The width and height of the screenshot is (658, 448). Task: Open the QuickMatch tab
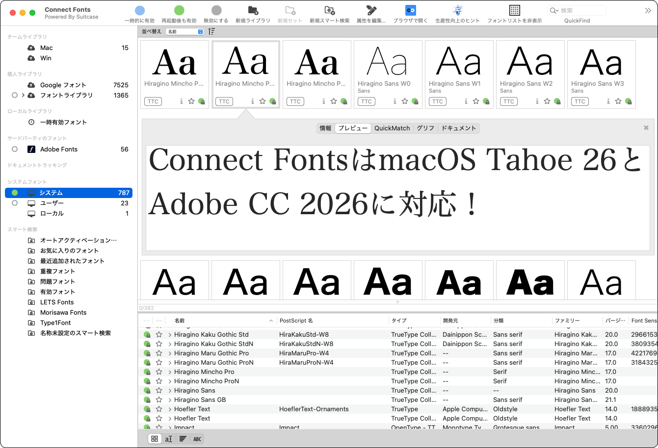click(x=392, y=128)
